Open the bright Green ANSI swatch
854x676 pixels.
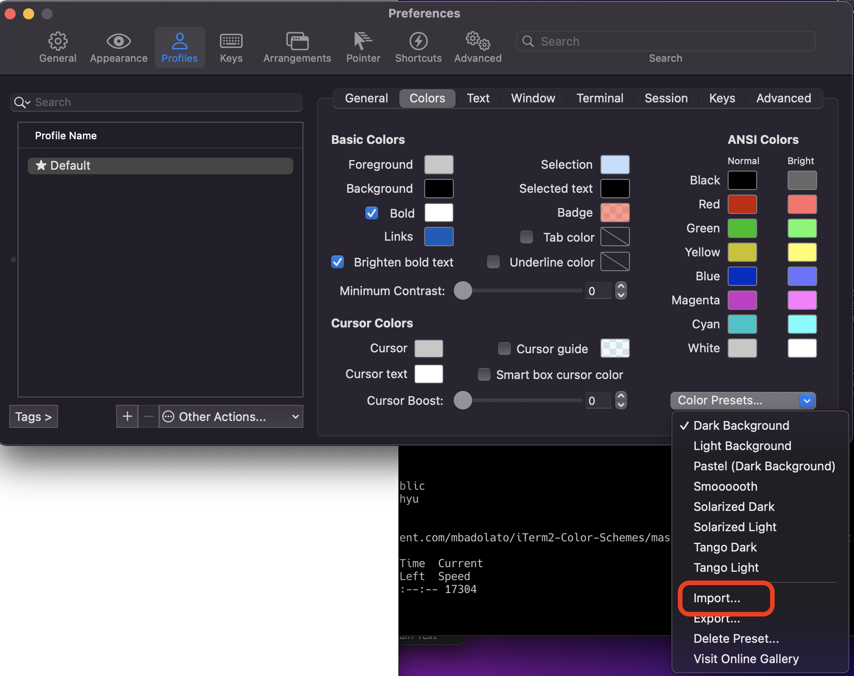(x=802, y=228)
